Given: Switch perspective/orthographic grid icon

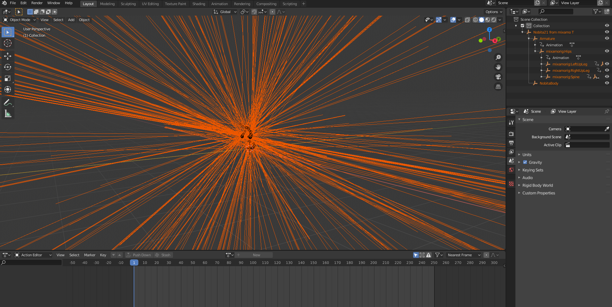Looking at the screenshot, I should 498,87.
